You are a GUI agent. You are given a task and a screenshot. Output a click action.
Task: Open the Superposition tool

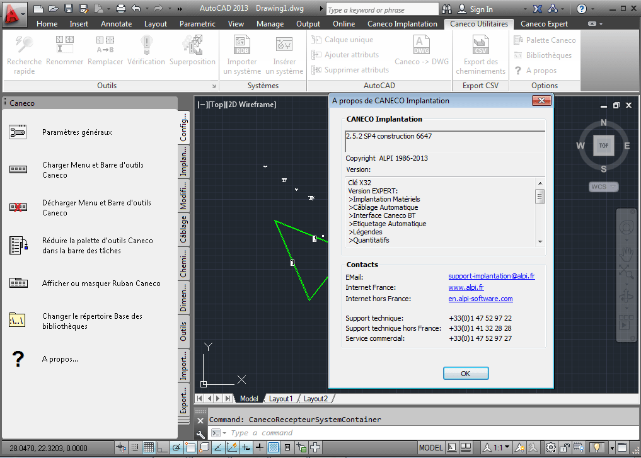pyautogui.click(x=192, y=51)
